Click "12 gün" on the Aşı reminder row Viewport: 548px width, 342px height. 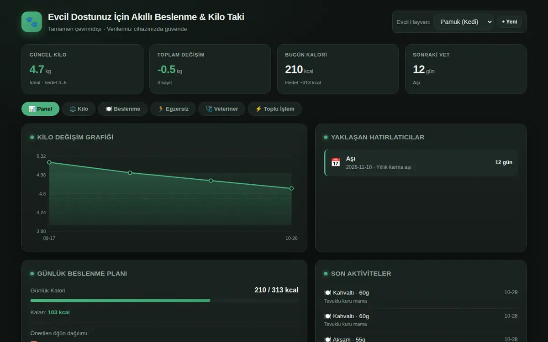(504, 162)
